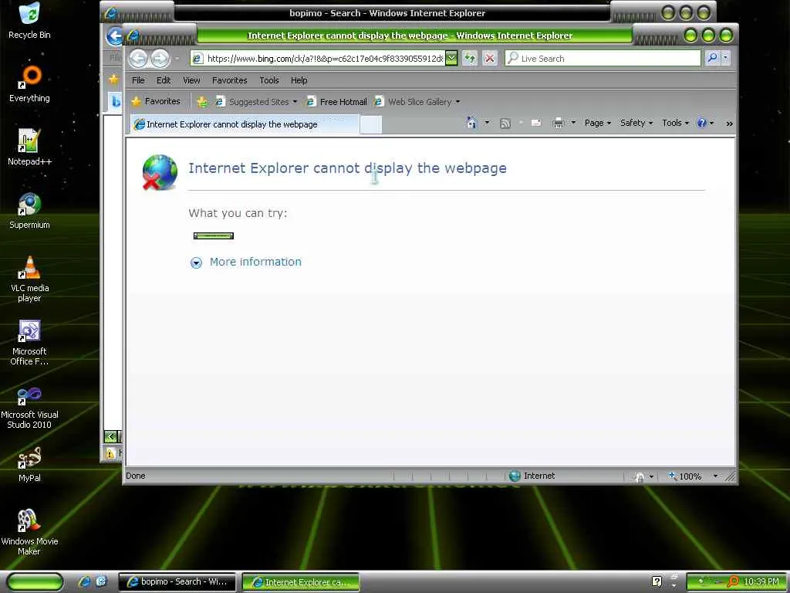Viewport: 790px width, 593px height.
Task: Refresh the page with the green arrows icon
Action: coord(470,59)
